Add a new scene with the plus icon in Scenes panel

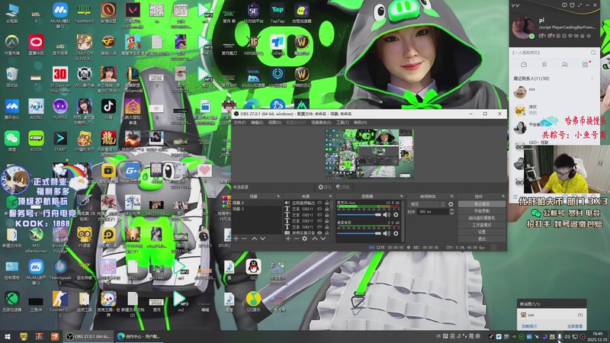[x=236, y=239]
